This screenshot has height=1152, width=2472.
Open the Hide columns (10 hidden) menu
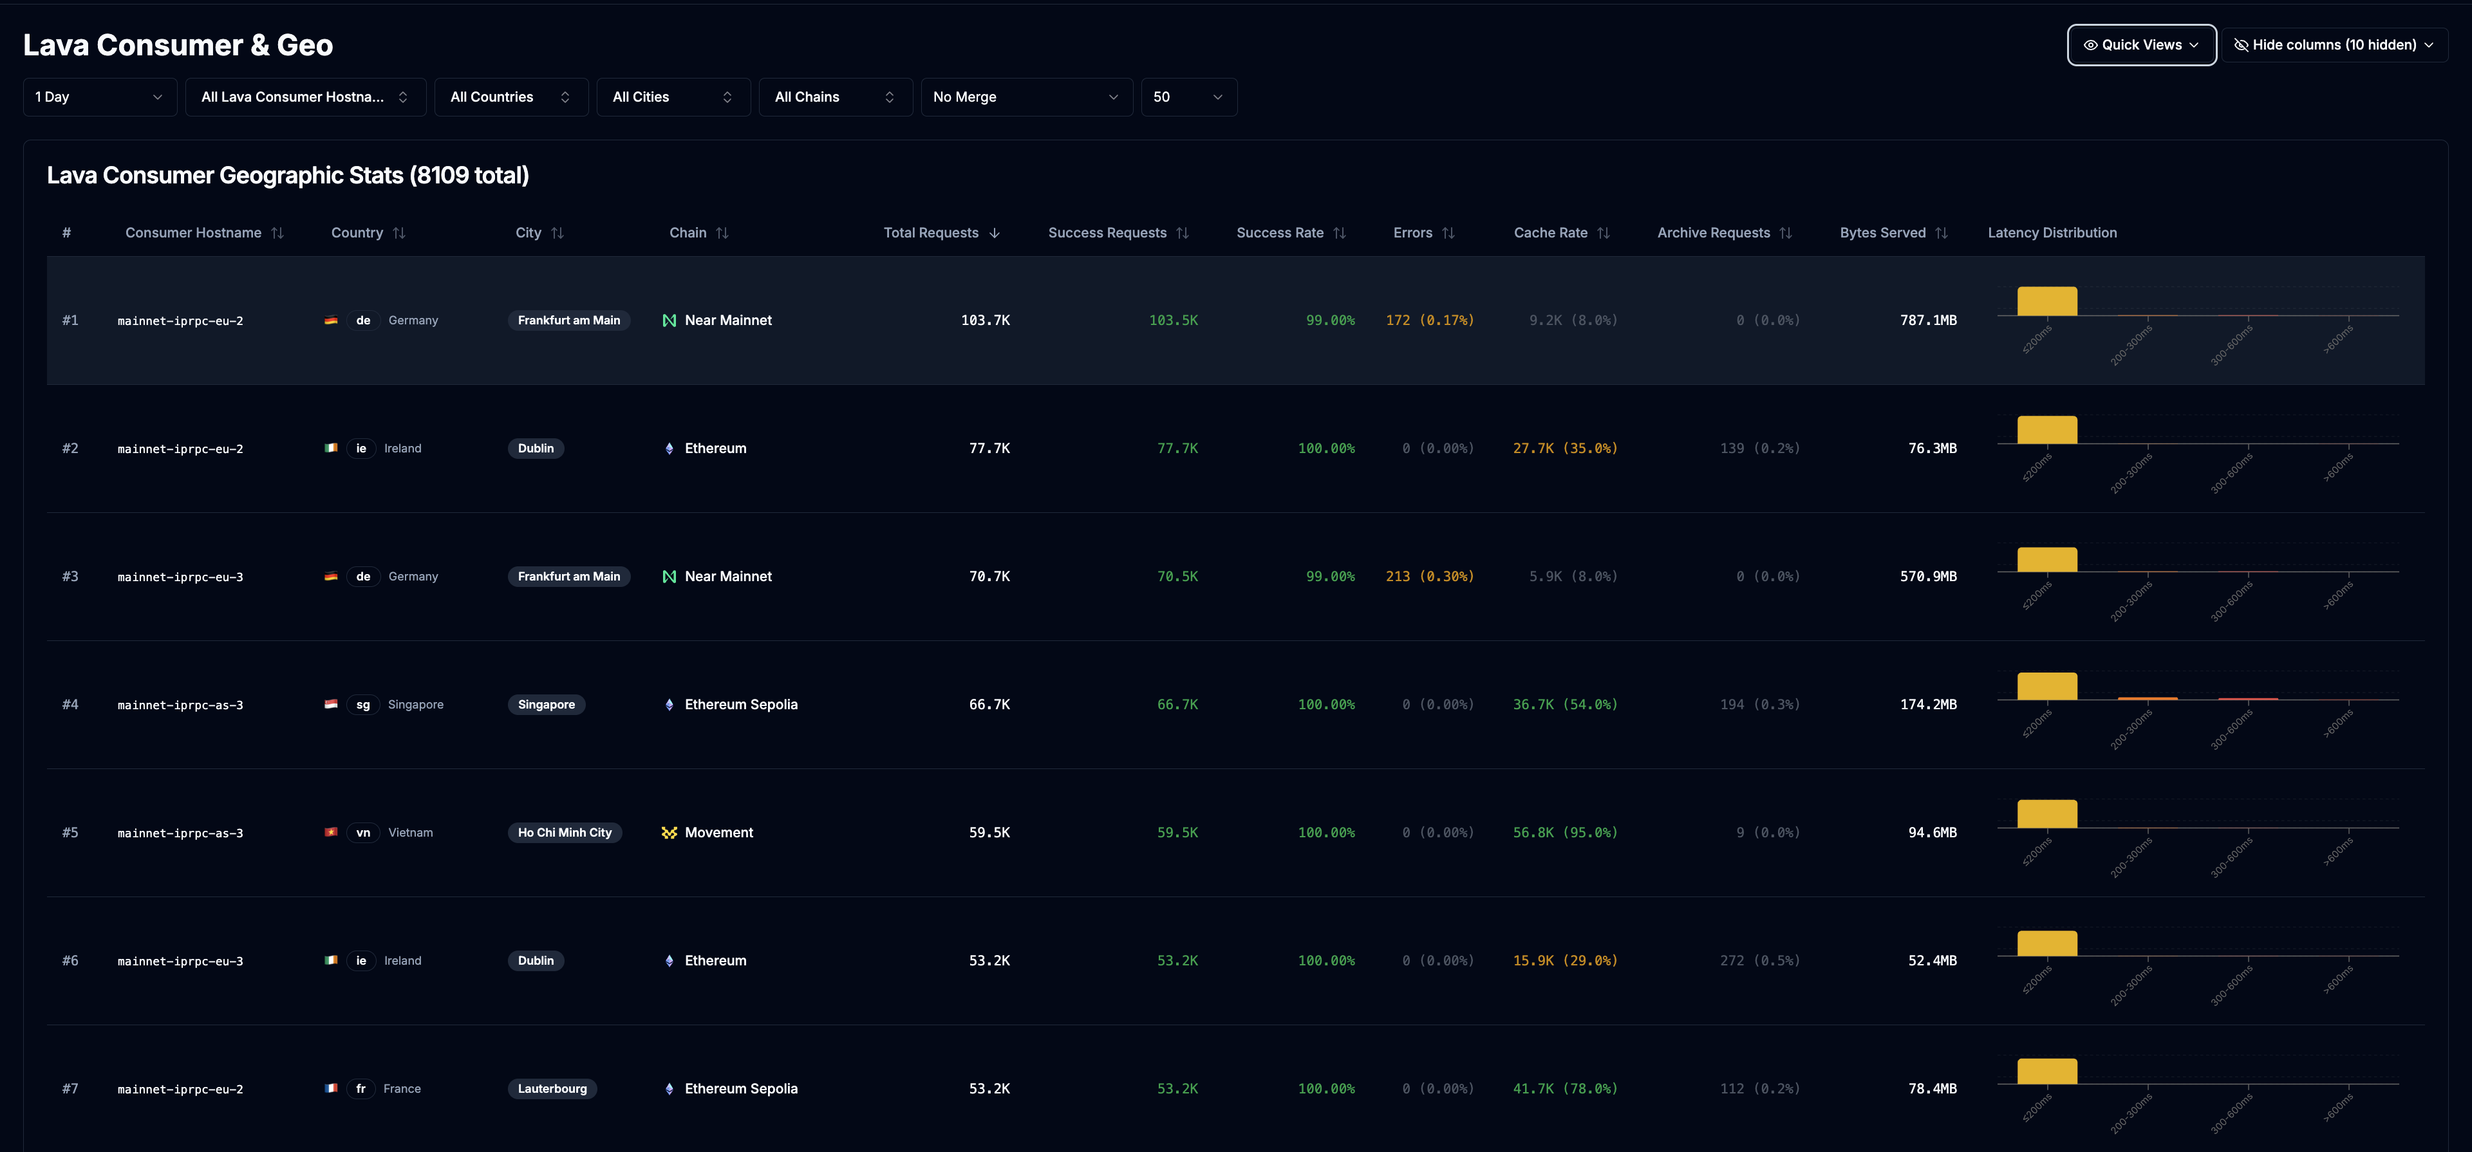[2336, 44]
